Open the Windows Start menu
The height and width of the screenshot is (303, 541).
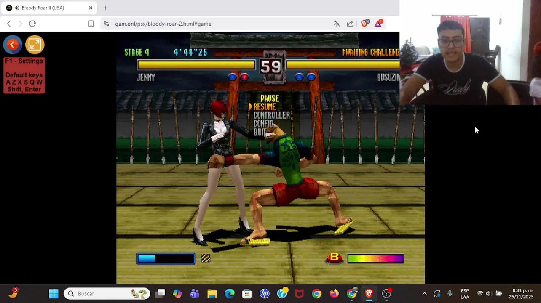(x=54, y=293)
